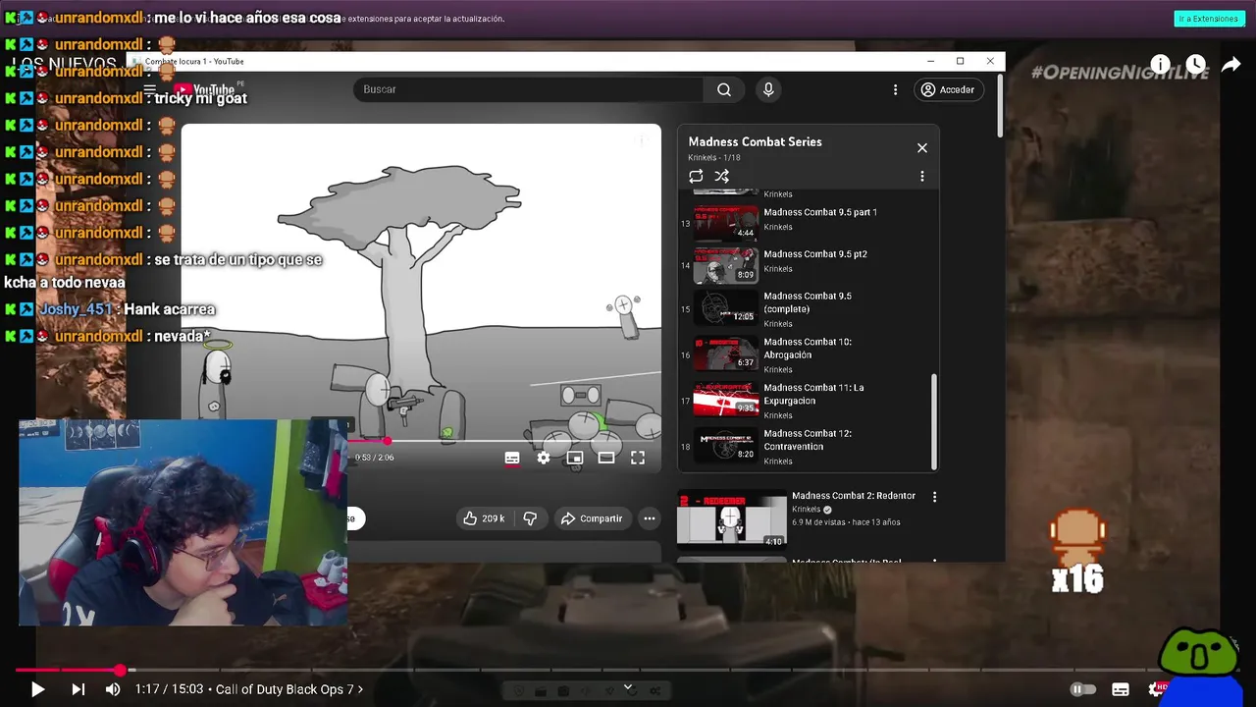The image size is (1256, 707).
Task: Enter fullscreen on inner YouTube player
Action: point(638,458)
